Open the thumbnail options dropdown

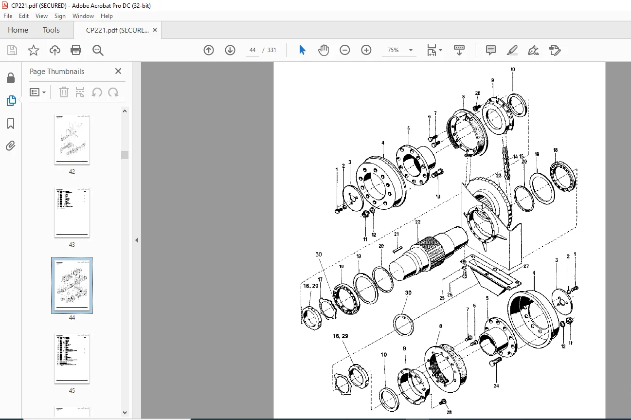click(38, 92)
